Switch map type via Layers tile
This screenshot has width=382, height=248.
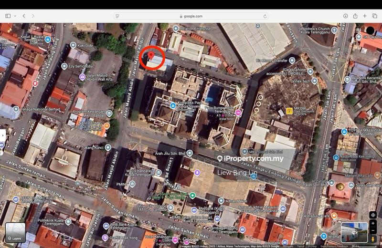coord(15,232)
